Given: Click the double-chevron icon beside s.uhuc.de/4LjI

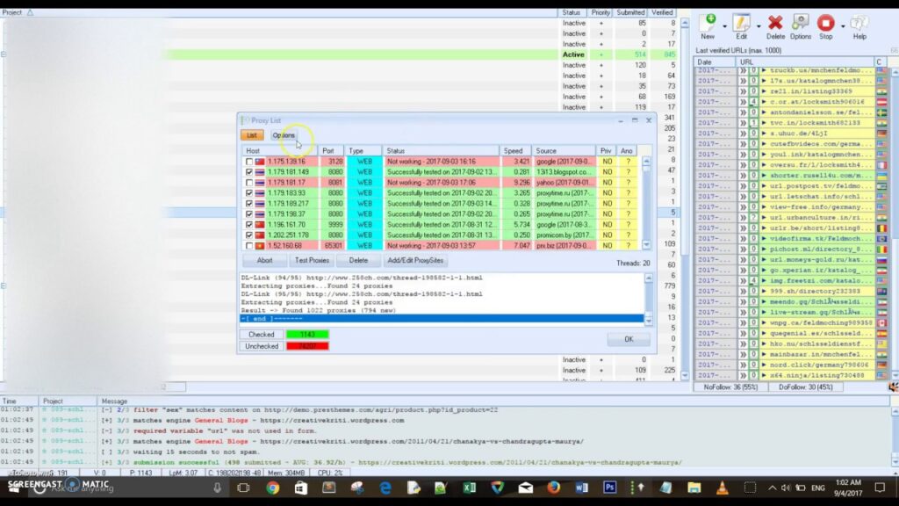Looking at the screenshot, I should 743,134.
